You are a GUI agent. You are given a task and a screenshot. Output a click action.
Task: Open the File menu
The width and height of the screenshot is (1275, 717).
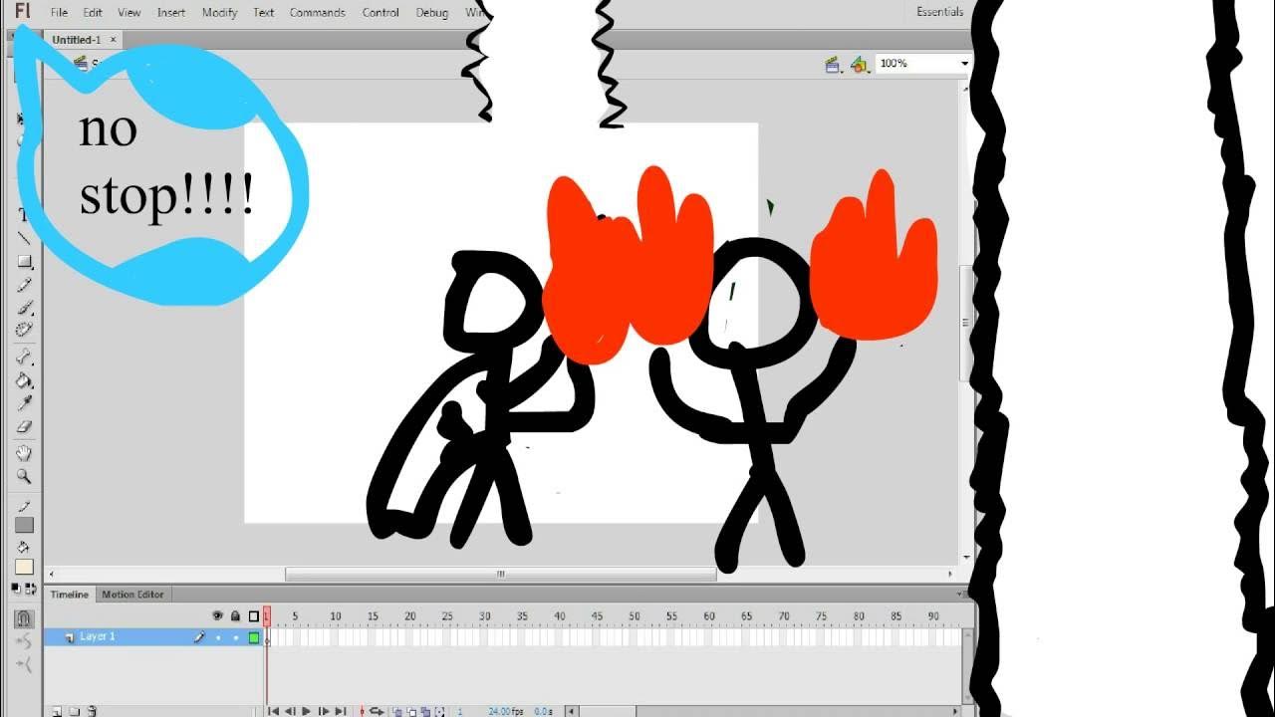(59, 13)
